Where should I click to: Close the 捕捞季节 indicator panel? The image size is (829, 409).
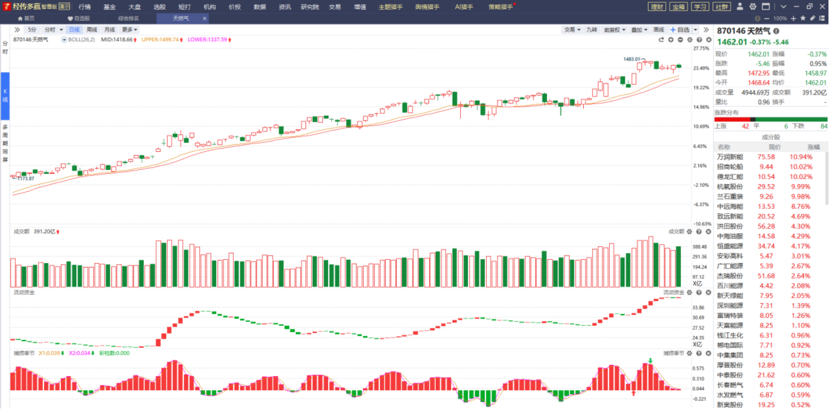click(708, 353)
